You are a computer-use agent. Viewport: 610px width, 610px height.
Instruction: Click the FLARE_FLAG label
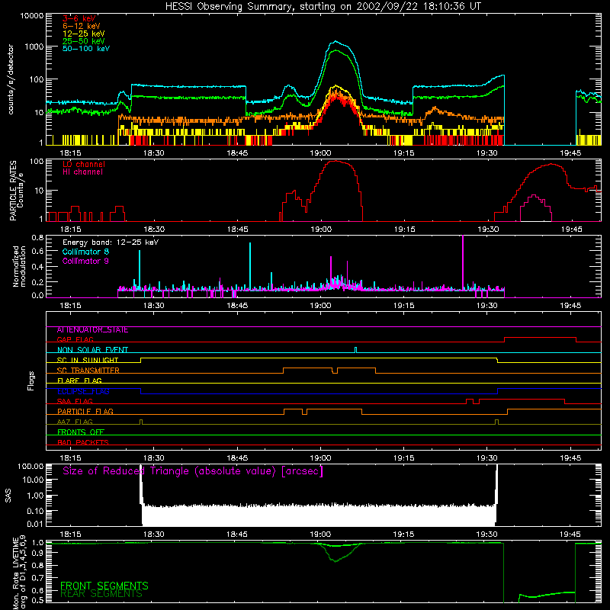click(x=79, y=380)
